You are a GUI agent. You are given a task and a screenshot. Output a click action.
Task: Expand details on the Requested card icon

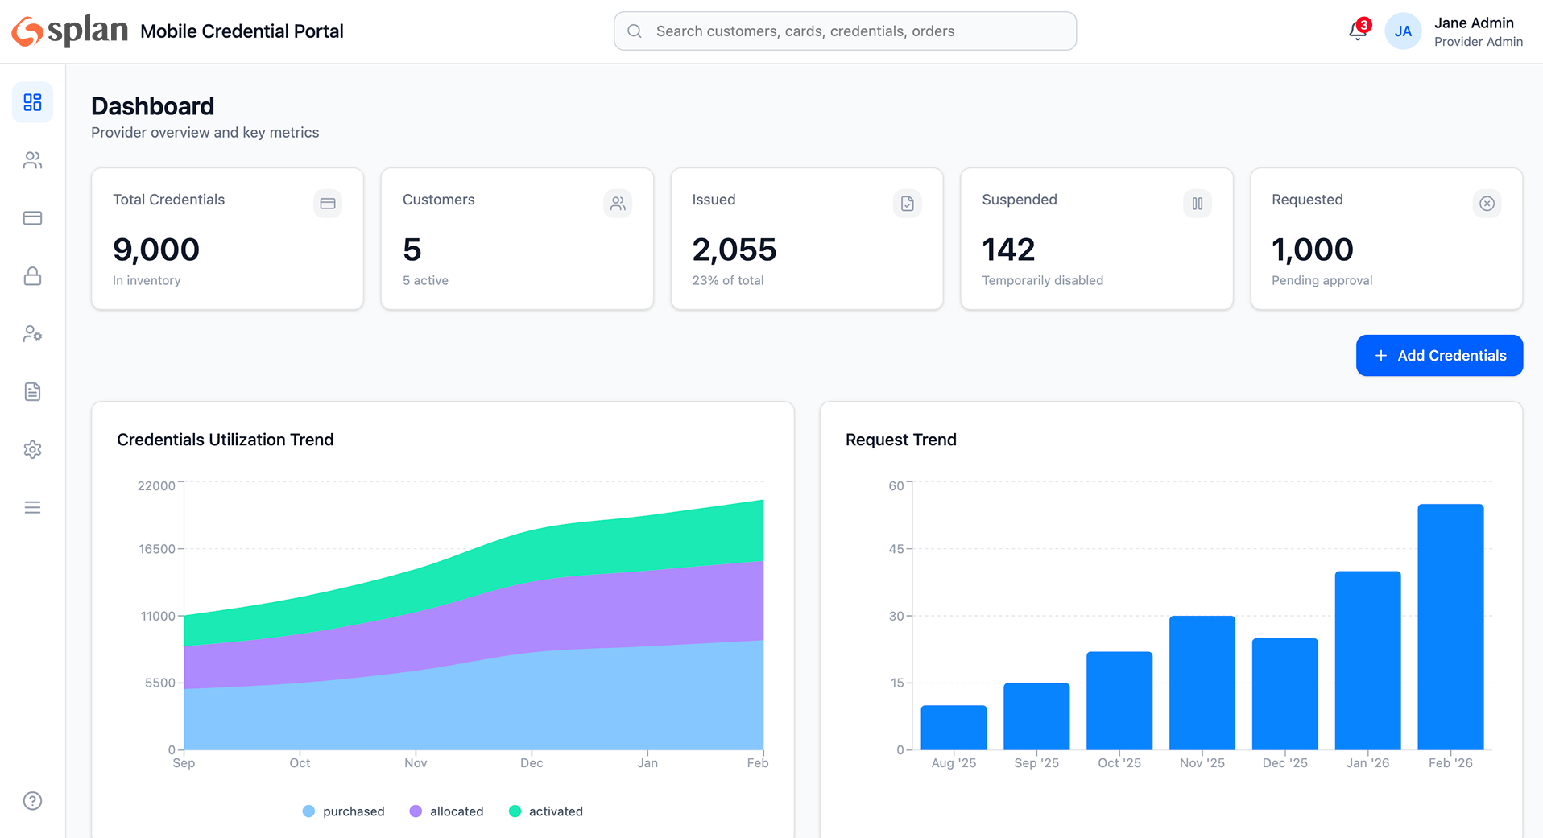tap(1487, 204)
